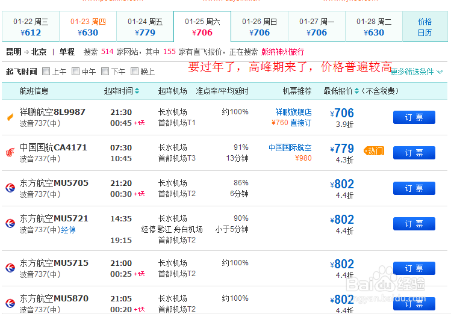Click the China Eastern logo beside MU5705
The width and height of the screenshot is (451, 314).
point(10,188)
